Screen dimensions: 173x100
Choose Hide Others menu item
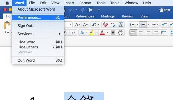click(x=38, y=47)
